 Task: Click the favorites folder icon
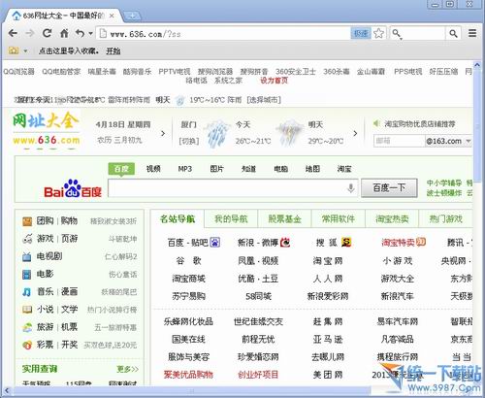(x=14, y=50)
